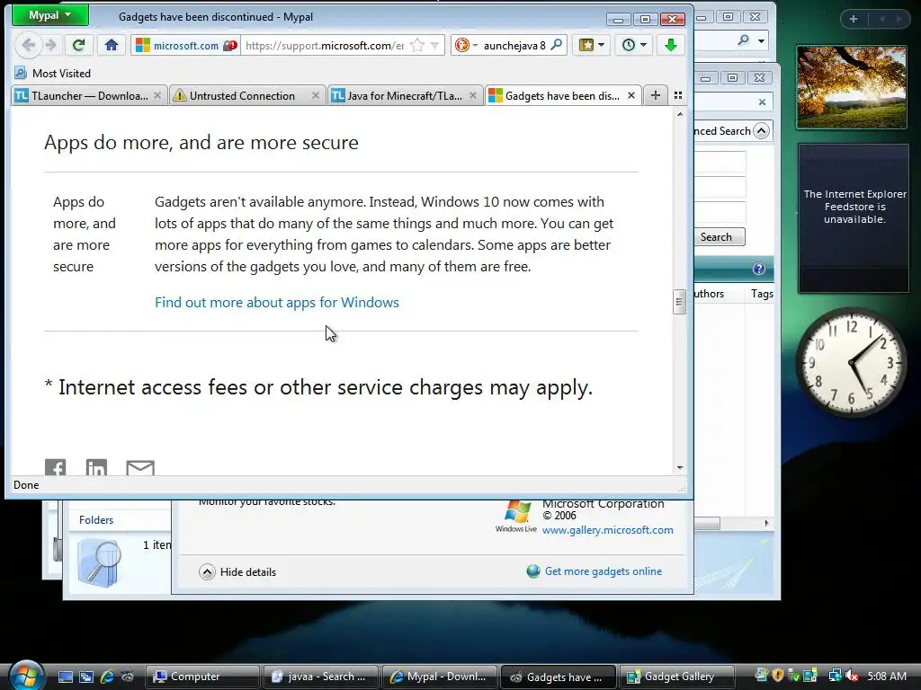Launch Mypal from quick launch
921x690 pixels.
(128, 677)
